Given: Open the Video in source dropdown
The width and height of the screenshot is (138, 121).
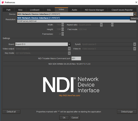Looking at the screenshot, I should [x=134, y=49].
